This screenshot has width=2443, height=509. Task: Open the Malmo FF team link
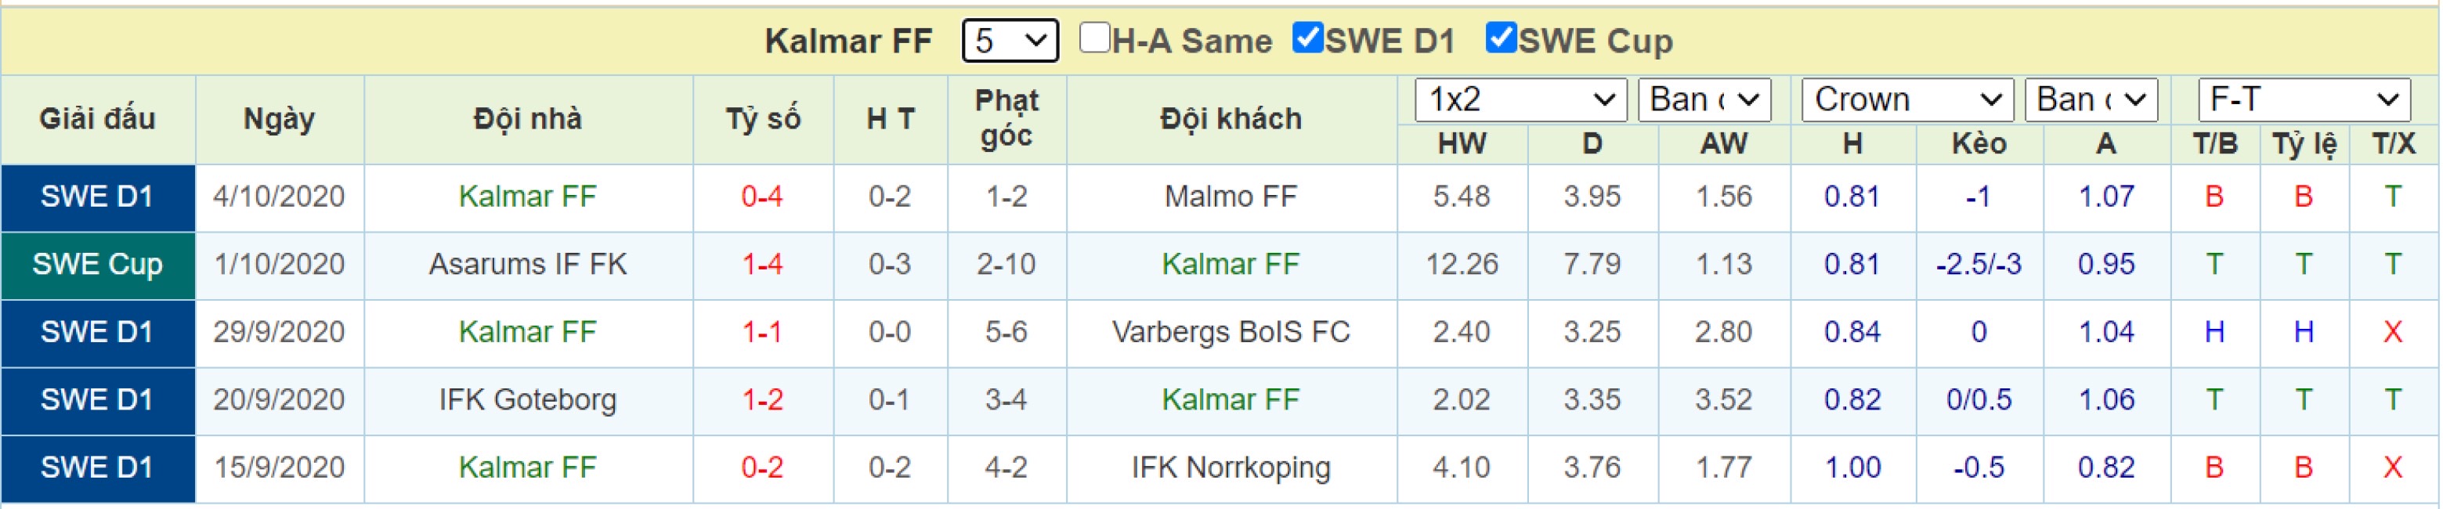pos(1230,197)
